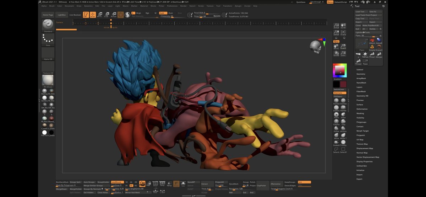Select the DamStandard brush icon
Viewport: 426px width, 197px height.
[336, 108]
